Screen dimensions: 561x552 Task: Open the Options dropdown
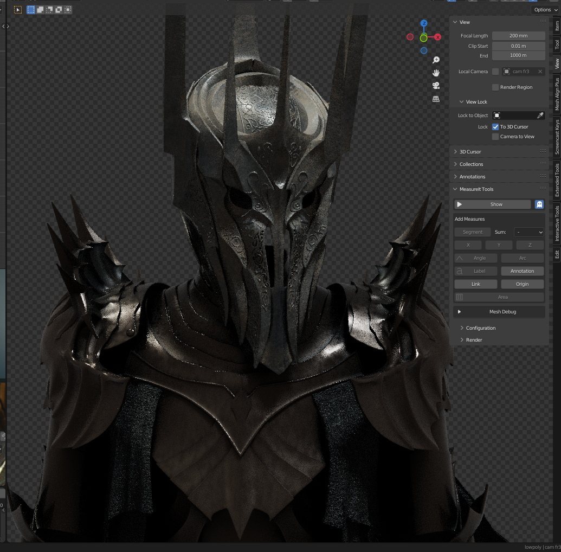(x=546, y=10)
